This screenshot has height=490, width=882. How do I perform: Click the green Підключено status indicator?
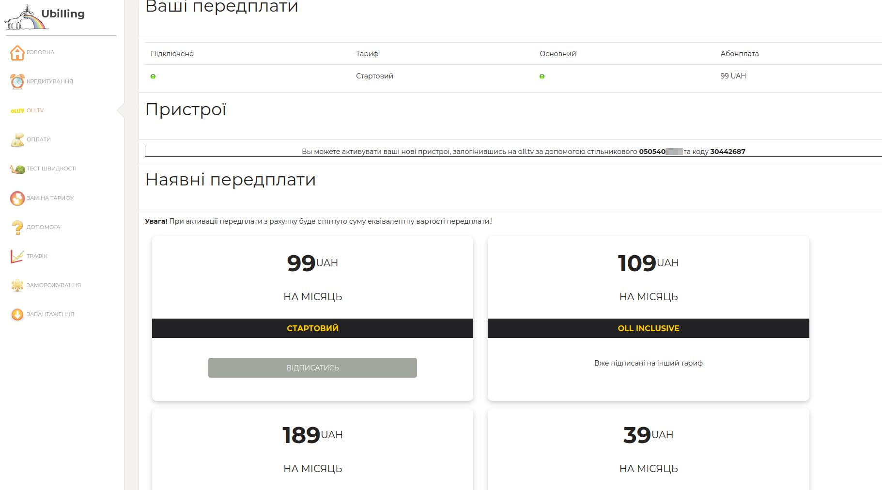tap(153, 77)
